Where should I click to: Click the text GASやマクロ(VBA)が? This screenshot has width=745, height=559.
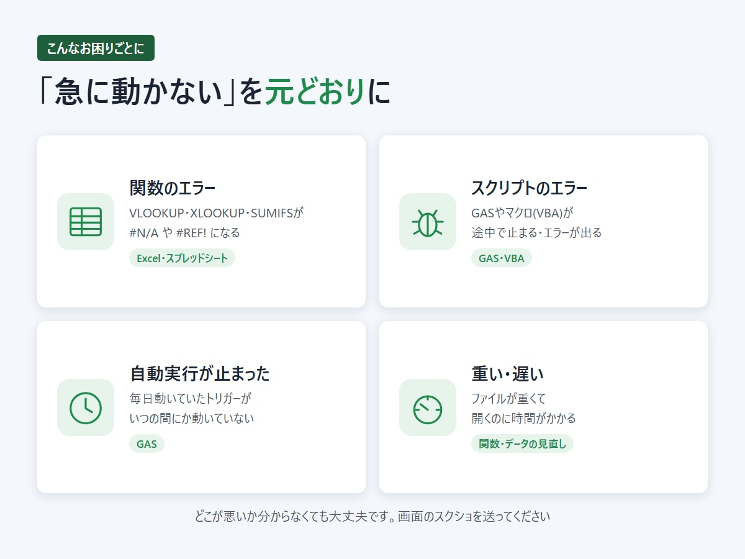[x=521, y=213]
